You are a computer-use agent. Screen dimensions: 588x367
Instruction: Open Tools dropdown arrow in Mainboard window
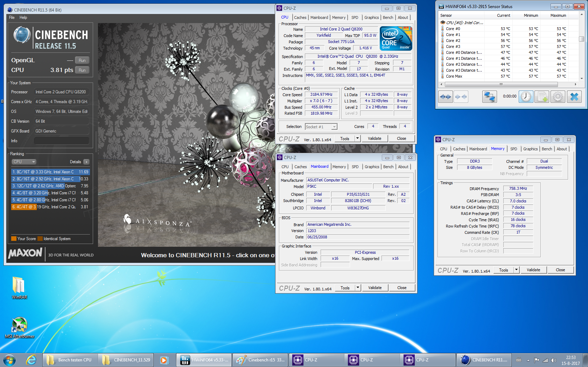pos(358,288)
